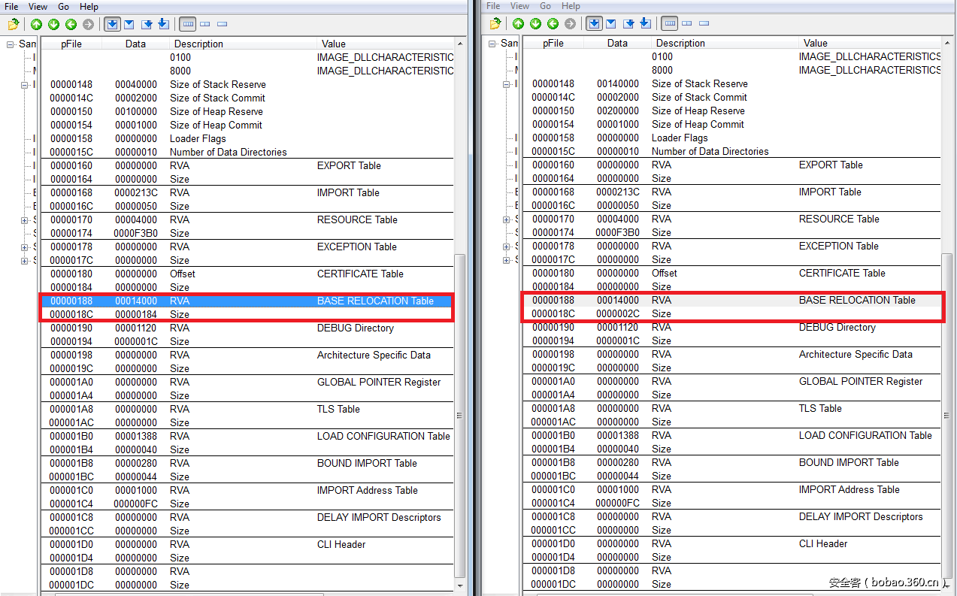Click pressed blue down-arrow icon in left toolbar

(111, 24)
